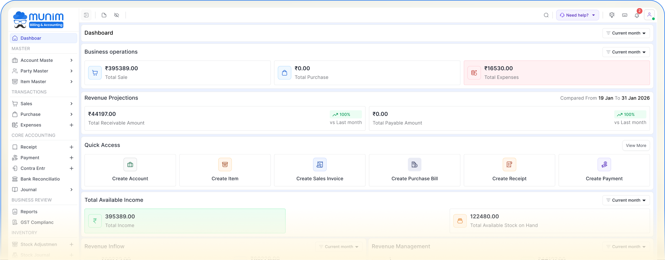
Task: Add new payment with plus icon
Action: [72, 158]
